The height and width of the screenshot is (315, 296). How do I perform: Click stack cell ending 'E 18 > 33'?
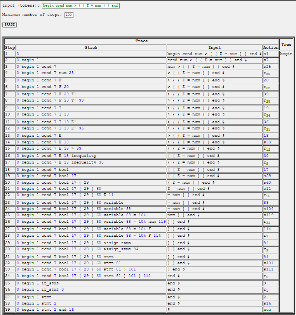point(91,149)
